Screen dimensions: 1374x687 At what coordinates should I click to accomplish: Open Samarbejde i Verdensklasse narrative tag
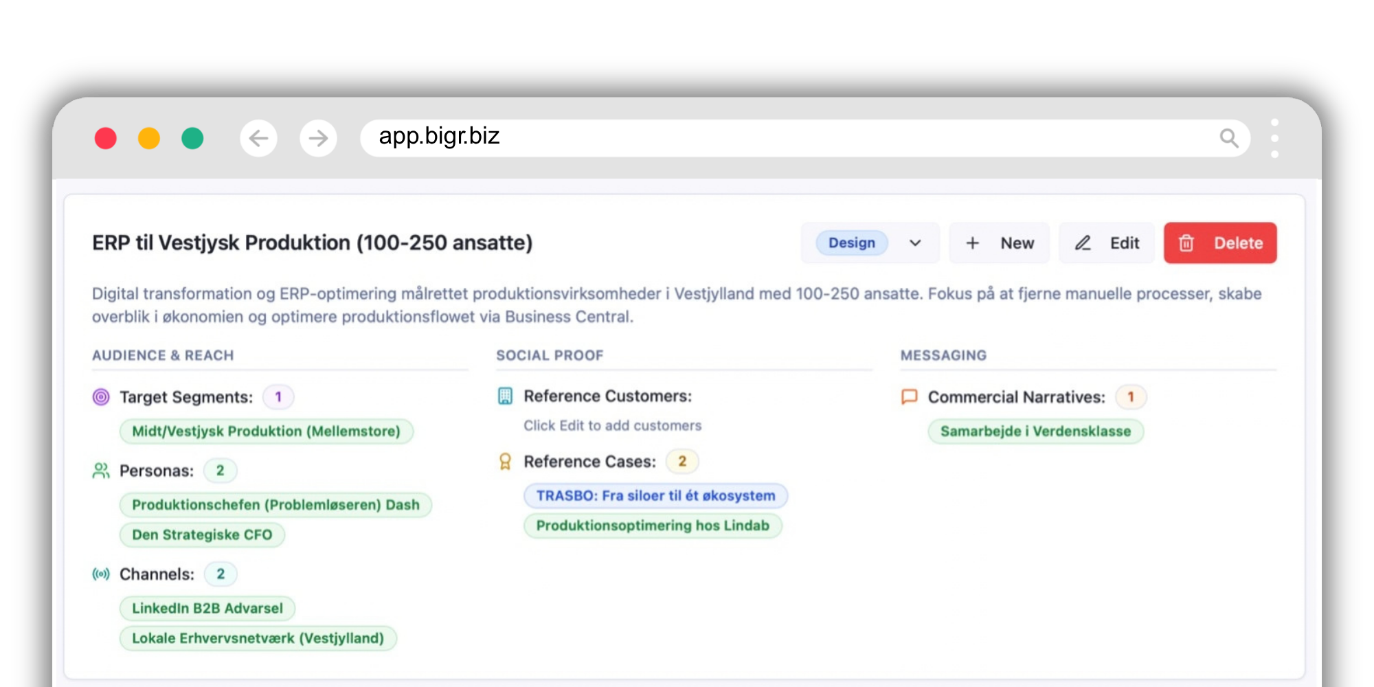1035,431
